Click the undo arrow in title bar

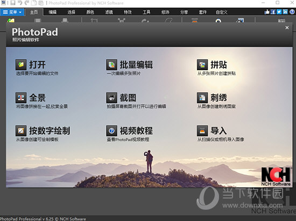point(20,3)
